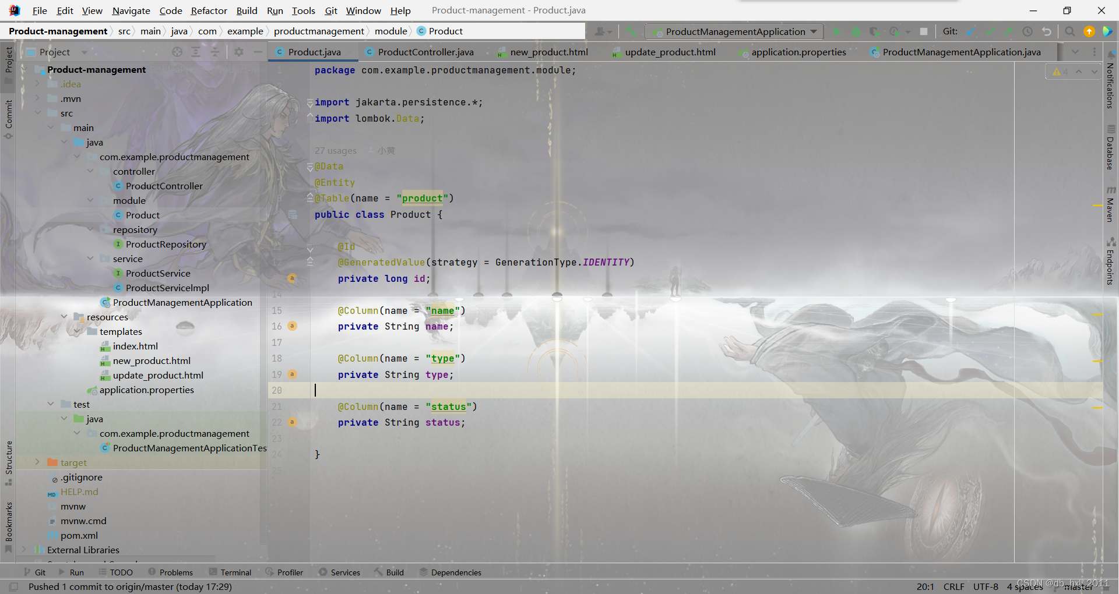Click the Git Rollback arrow icon
This screenshot has height=594, width=1119.
pos(1047,31)
